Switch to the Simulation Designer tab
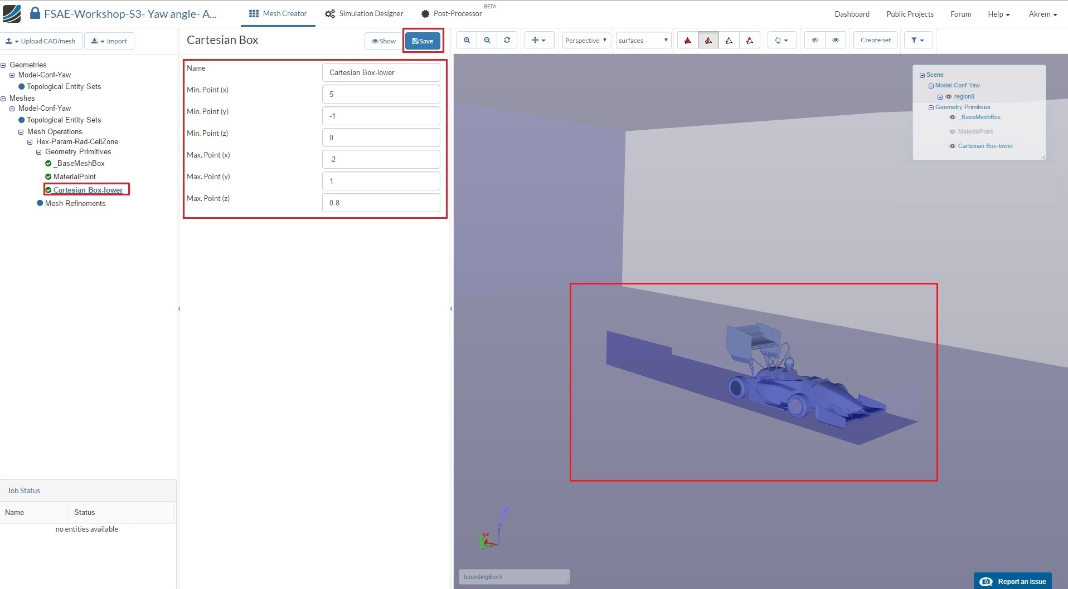Image resolution: width=1068 pixels, height=589 pixels. [365, 13]
